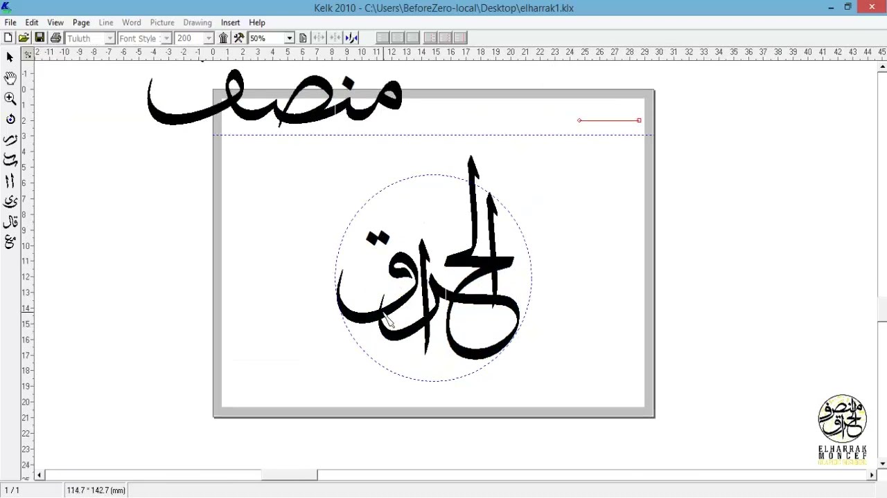887x498 pixels.
Task: Choose the vertical alif strokes tool
Action: click(x=10, y=181)
